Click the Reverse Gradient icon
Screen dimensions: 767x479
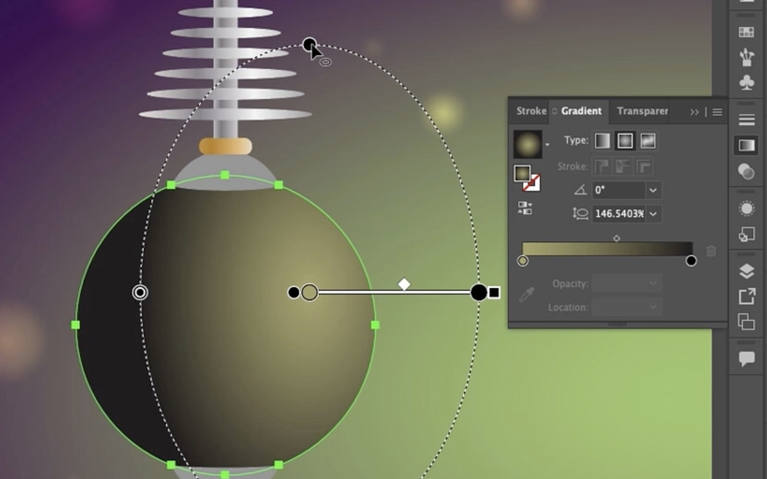pos(525,208)
